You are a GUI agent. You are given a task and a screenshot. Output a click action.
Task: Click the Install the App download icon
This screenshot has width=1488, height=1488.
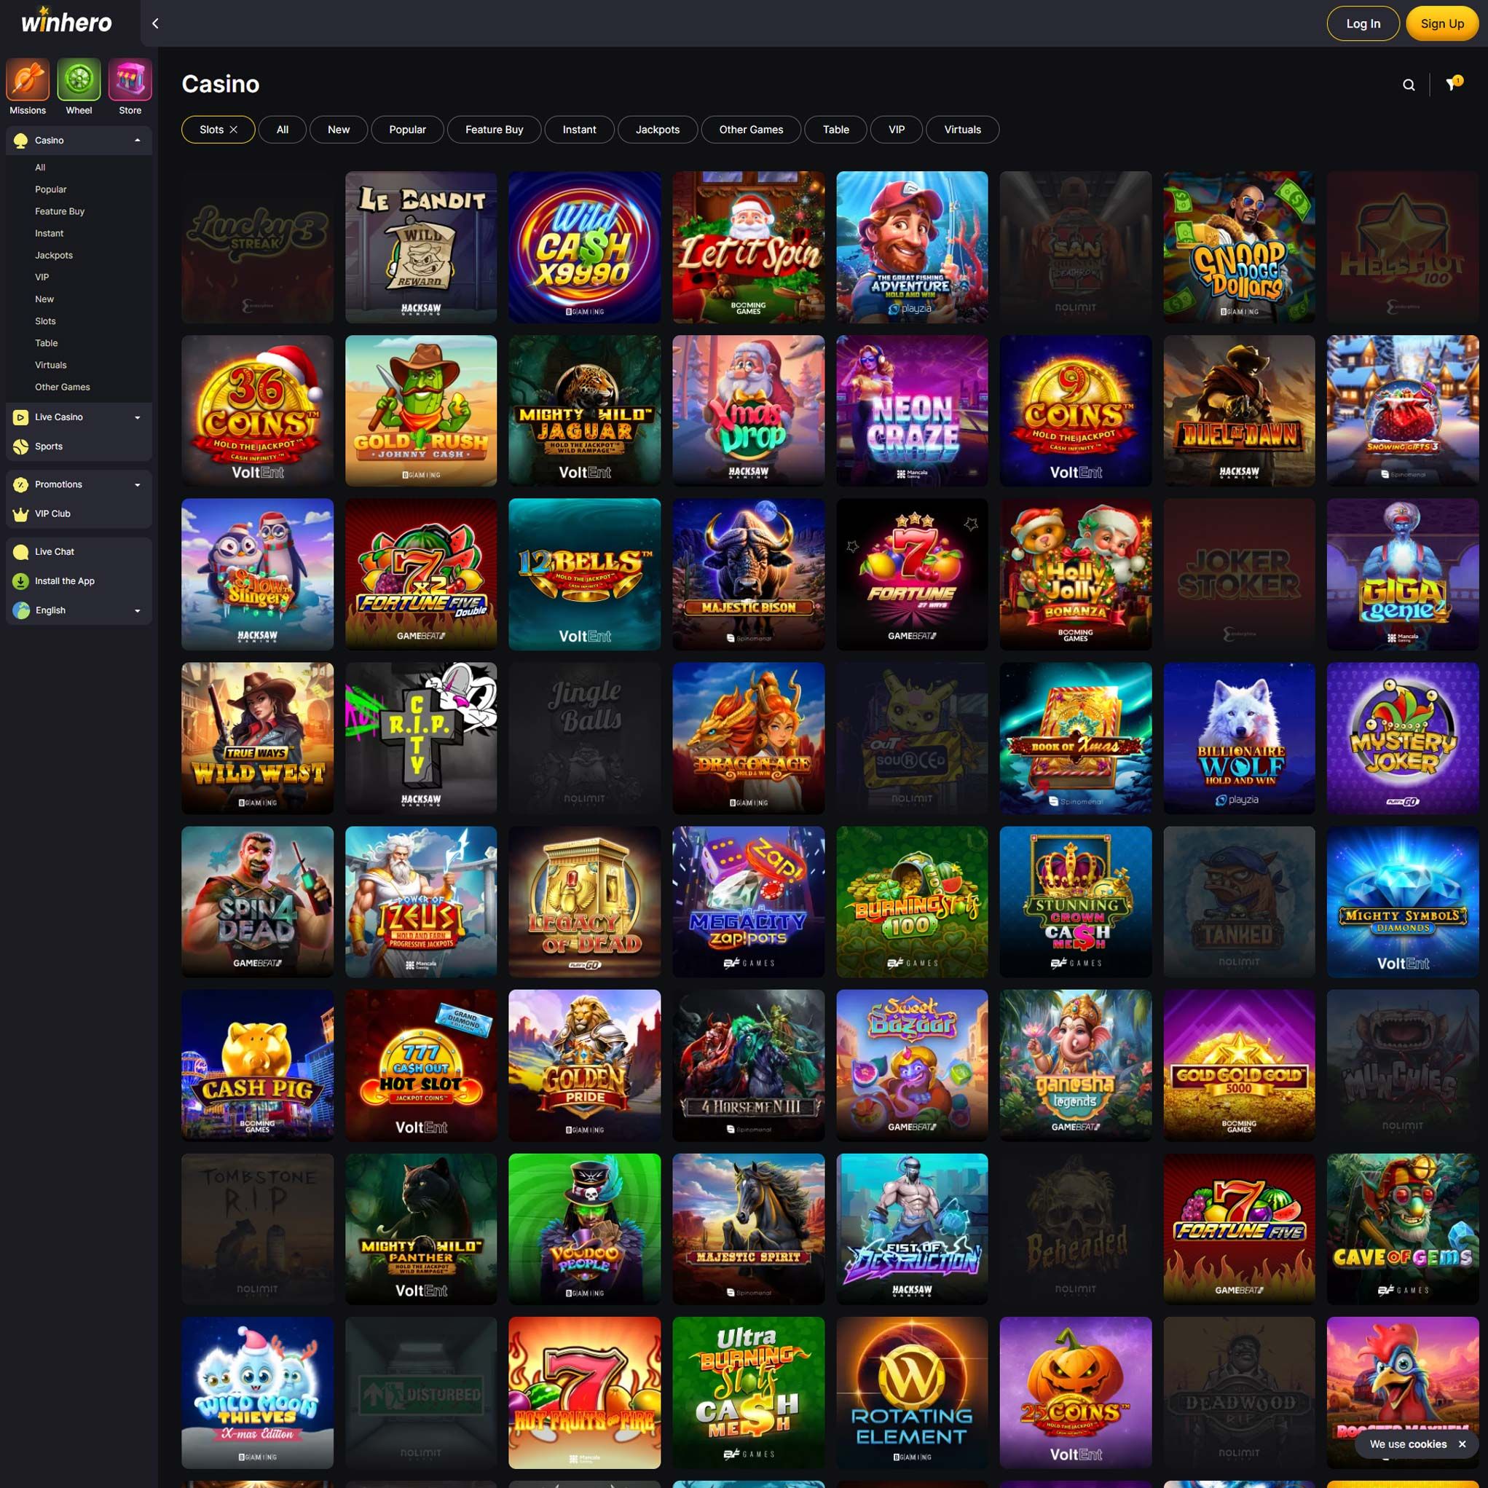point(21,581)
